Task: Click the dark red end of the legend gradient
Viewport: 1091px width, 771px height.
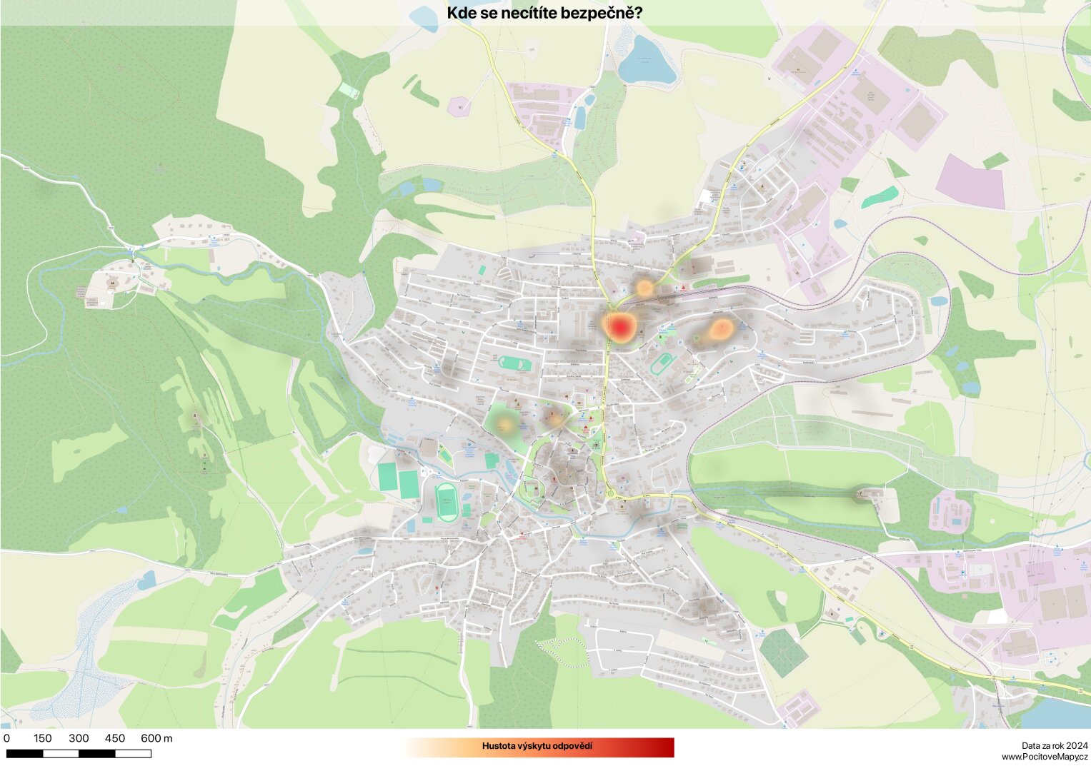Action: click(664, 747)
